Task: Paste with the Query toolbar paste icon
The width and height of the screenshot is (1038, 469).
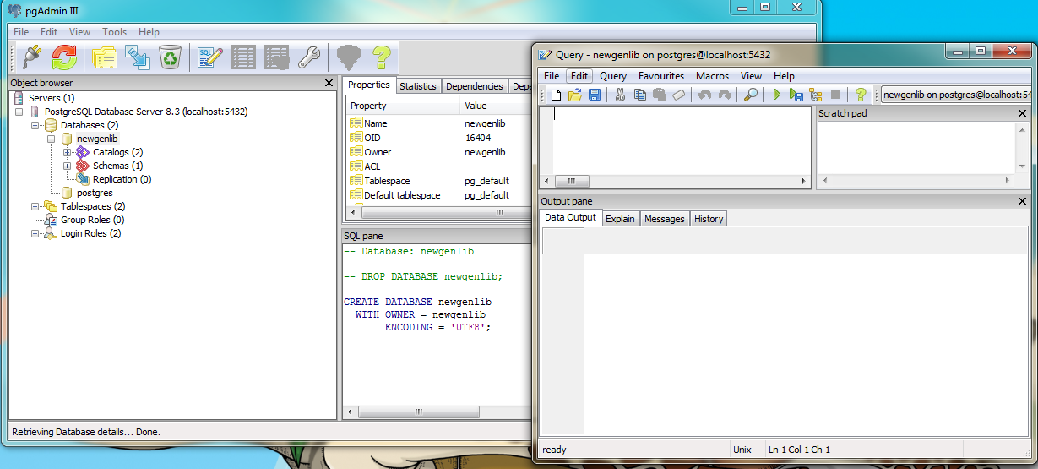Action: click(659, 95)
